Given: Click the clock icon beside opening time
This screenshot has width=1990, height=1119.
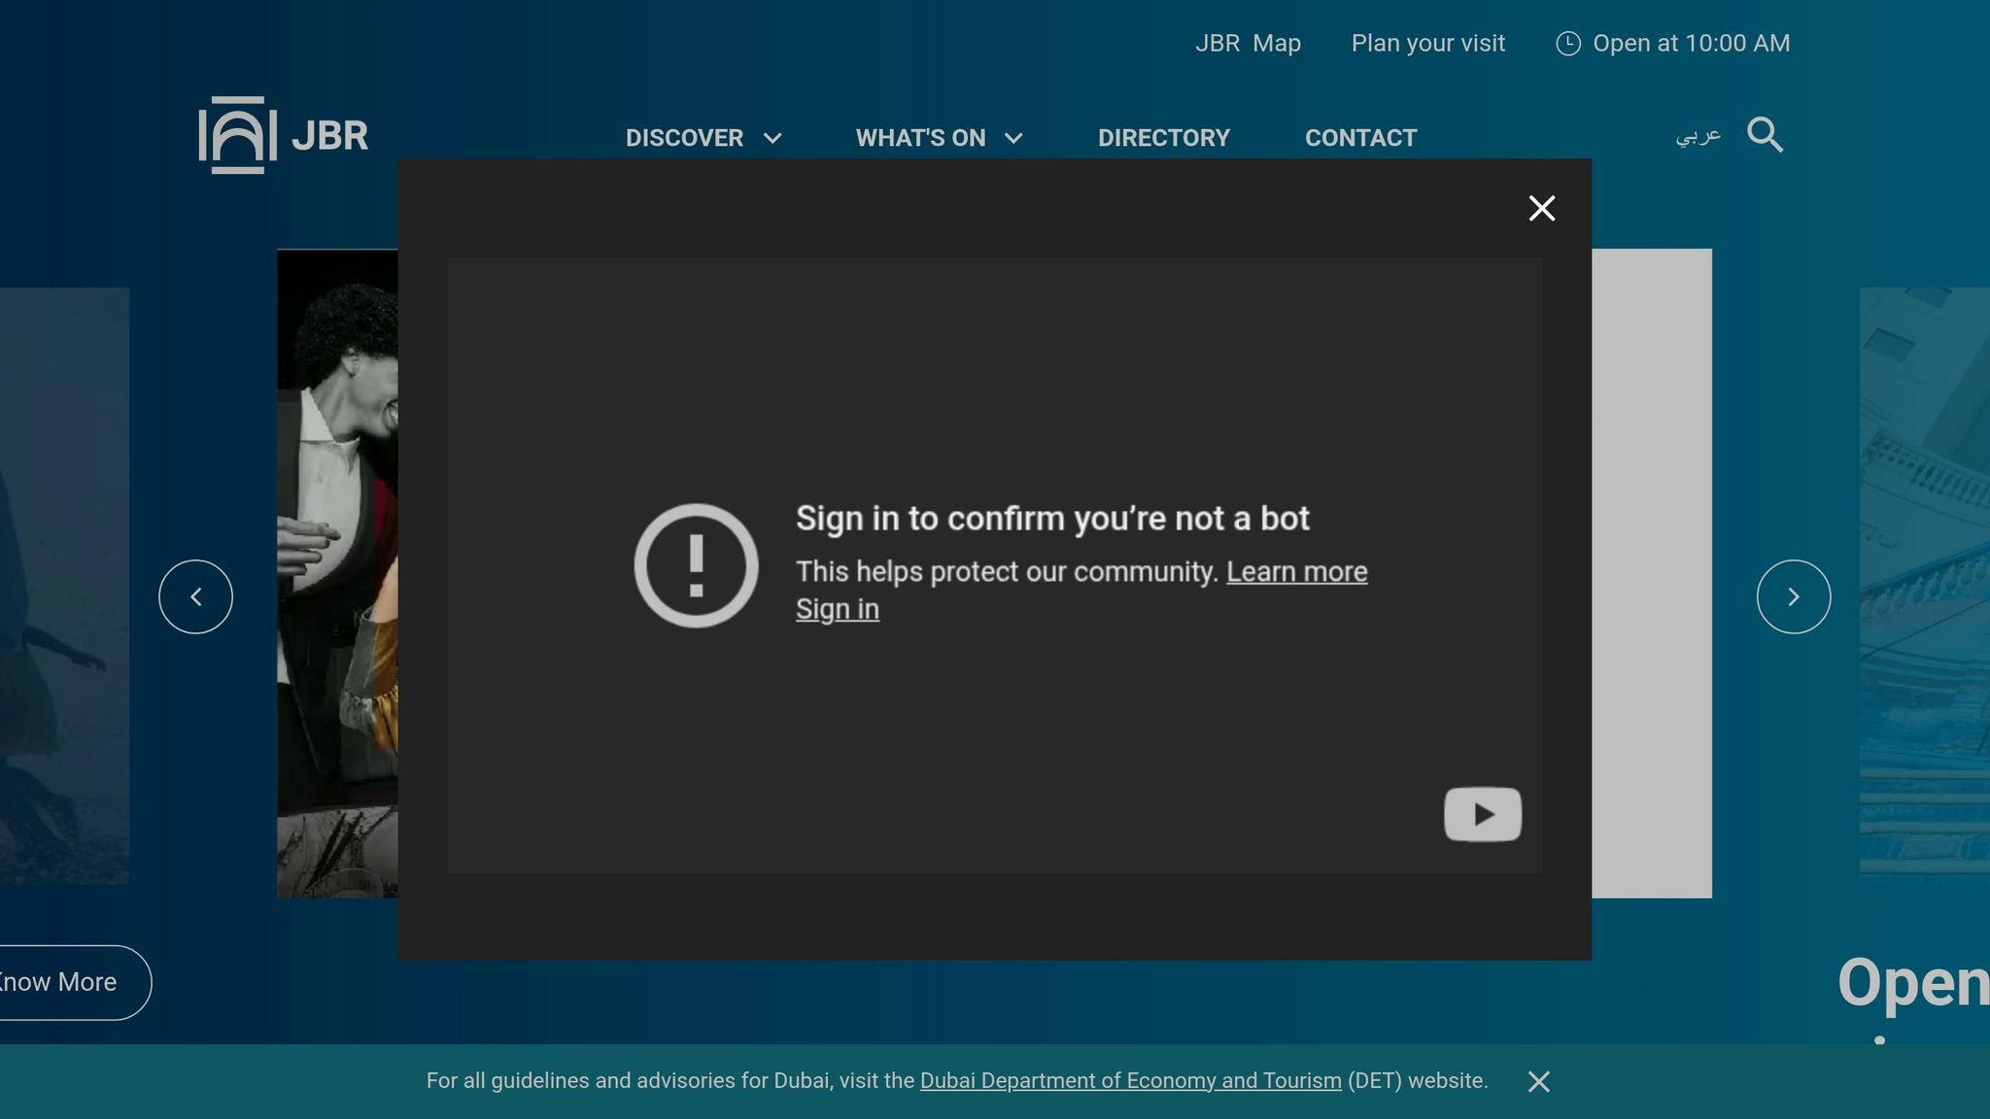Looking at the screenshot, I should click(1567, 44).
